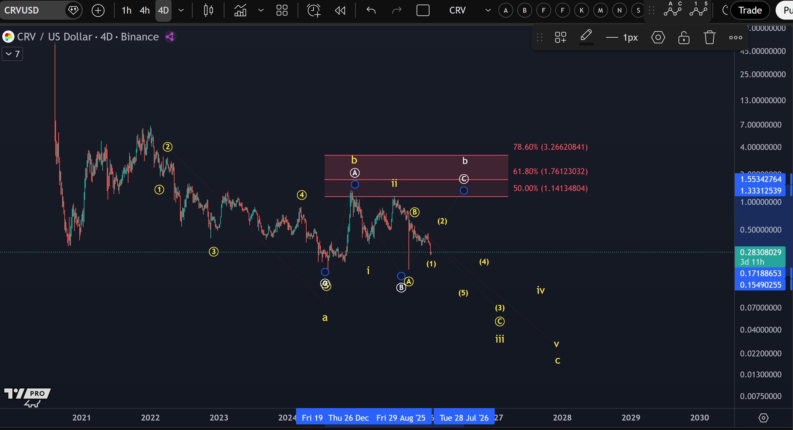Collapse the indicator legend showing 7
The image size is (793, 430).
coord(12,54)
